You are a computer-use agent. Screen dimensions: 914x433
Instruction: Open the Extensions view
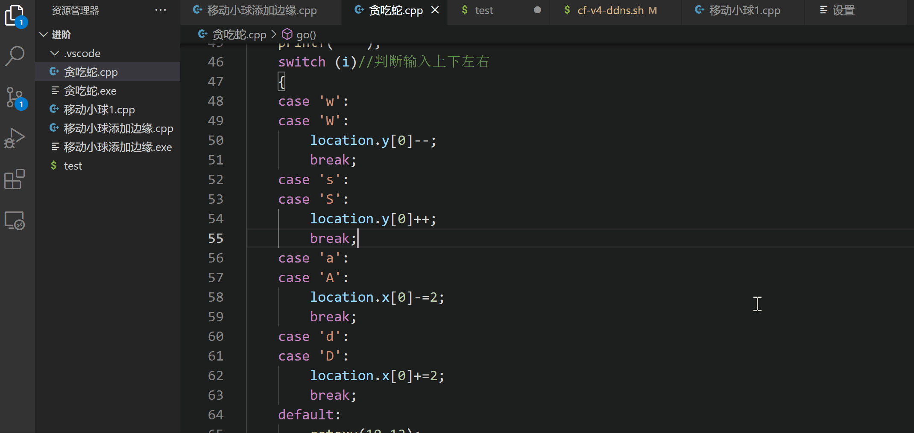[15, 179]
